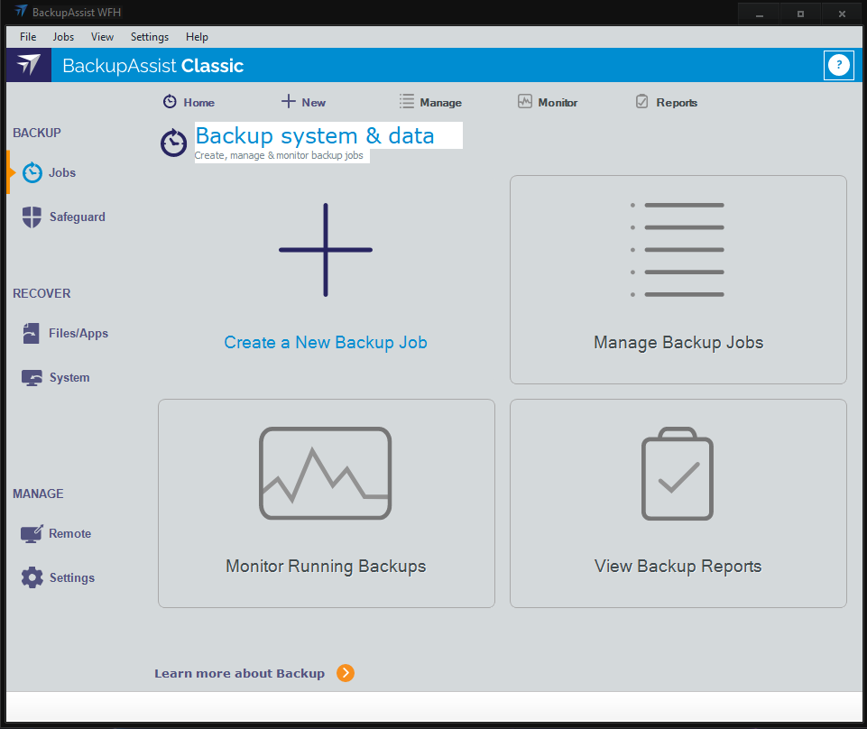Click the Backup system & data heading

[315, 135]
